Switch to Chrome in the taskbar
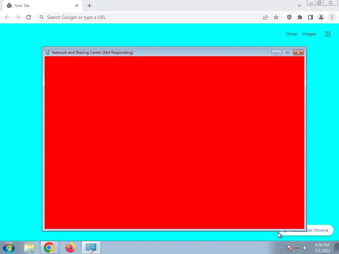Viewport: 339px width, 254px height. tap(49, 247)
